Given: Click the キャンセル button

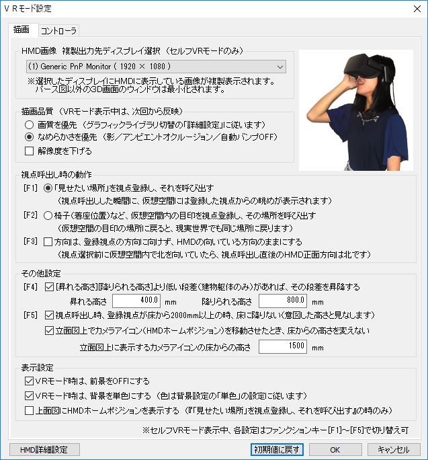Looking at the screenshot, I should coord(394,449).
